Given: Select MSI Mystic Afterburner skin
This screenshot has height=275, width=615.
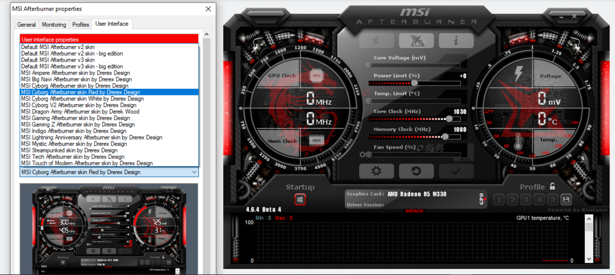Looking at the screenshot, I should coord(109,143).
